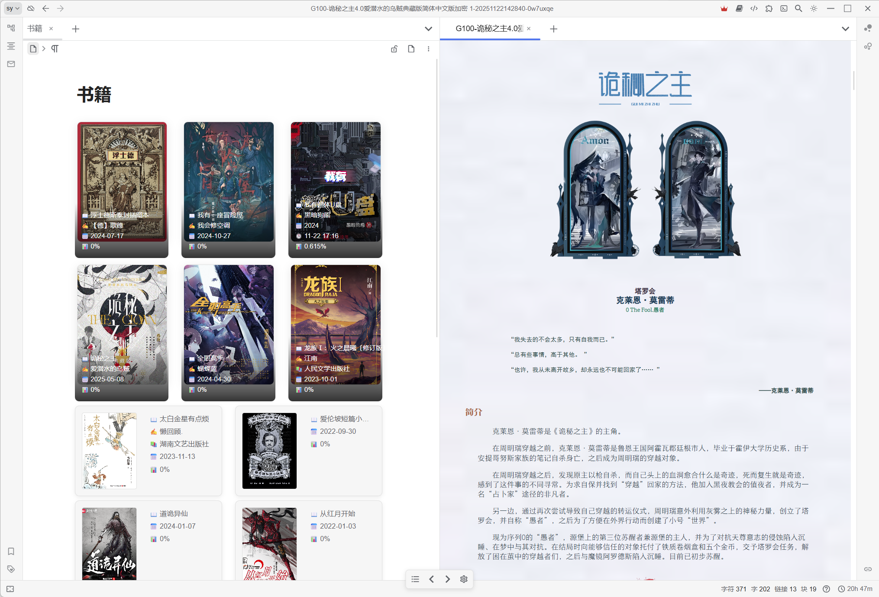The width and height of the screenshot is (879, 597).
Task: Open the bookmarks panel icon
Action: pyautogui.click(x=11, y=551)
